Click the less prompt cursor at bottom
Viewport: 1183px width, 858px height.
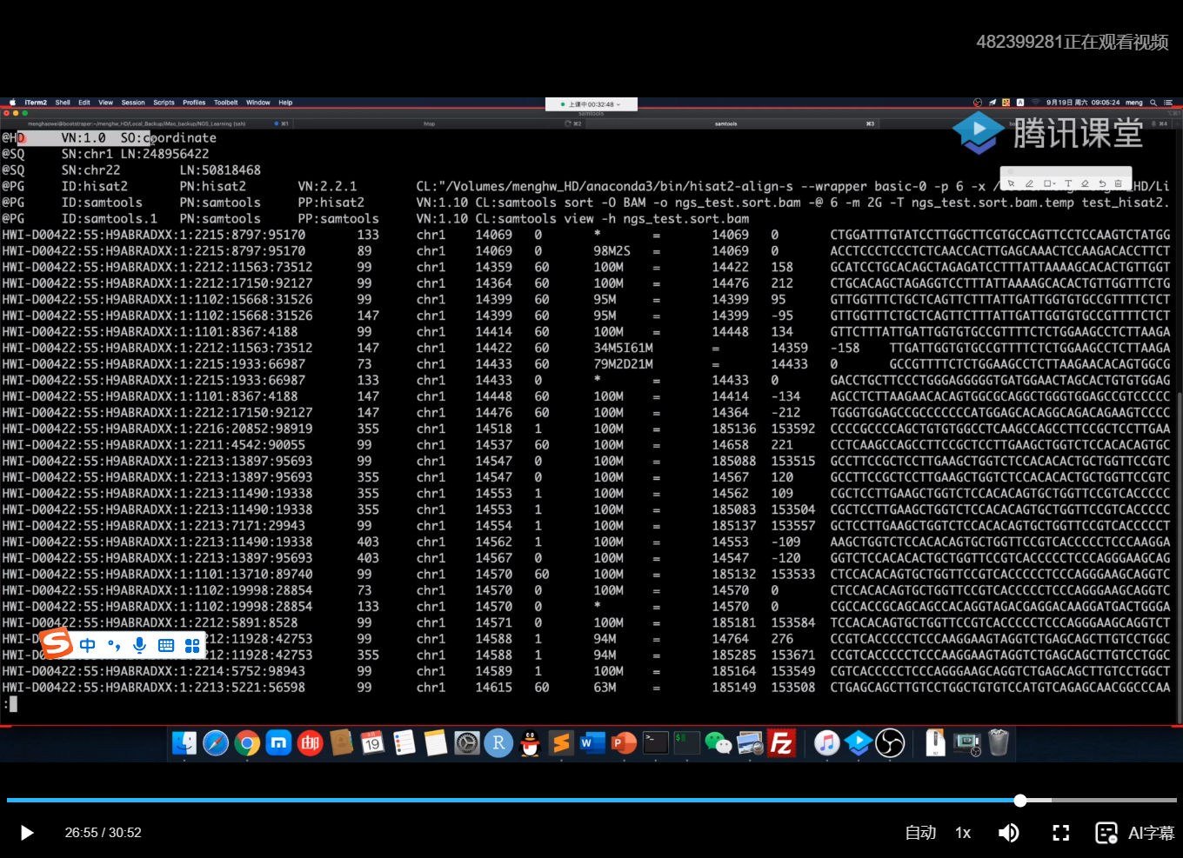[13, 704]
